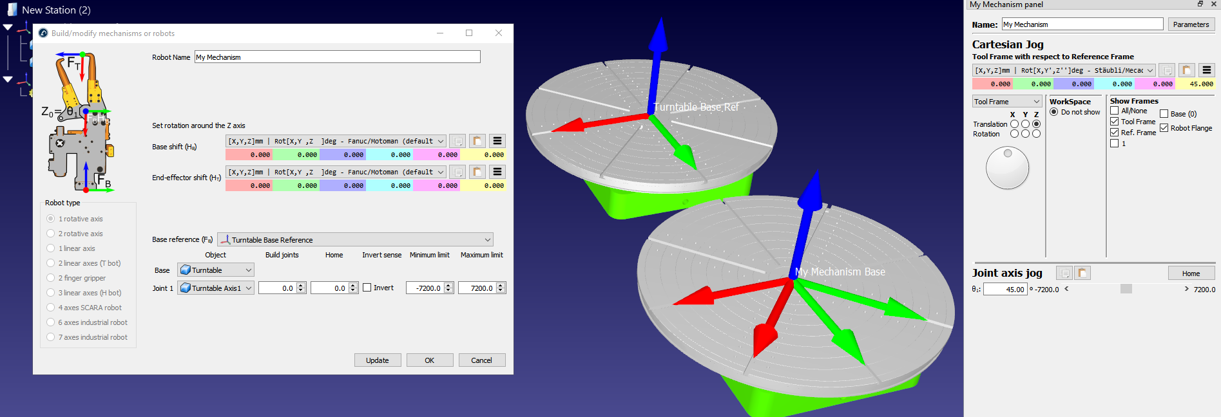Open the Tool Frame dropdown in jog panel
Viewport: 1221px width, 417px height.
click(1007, 102)
